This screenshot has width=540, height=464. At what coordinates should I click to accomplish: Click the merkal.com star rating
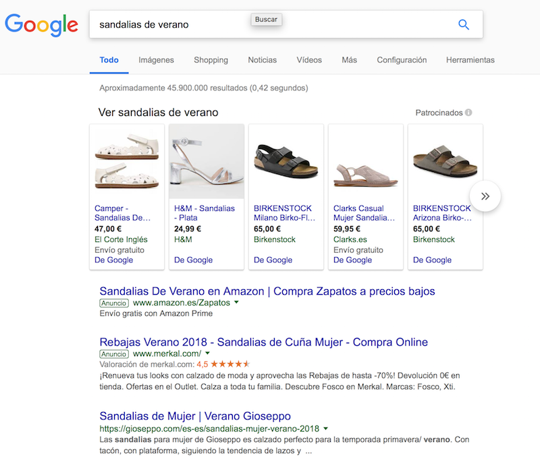coord(230,364)
